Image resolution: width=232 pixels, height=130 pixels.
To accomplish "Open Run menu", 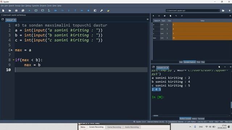I will [x=23, y=6].
